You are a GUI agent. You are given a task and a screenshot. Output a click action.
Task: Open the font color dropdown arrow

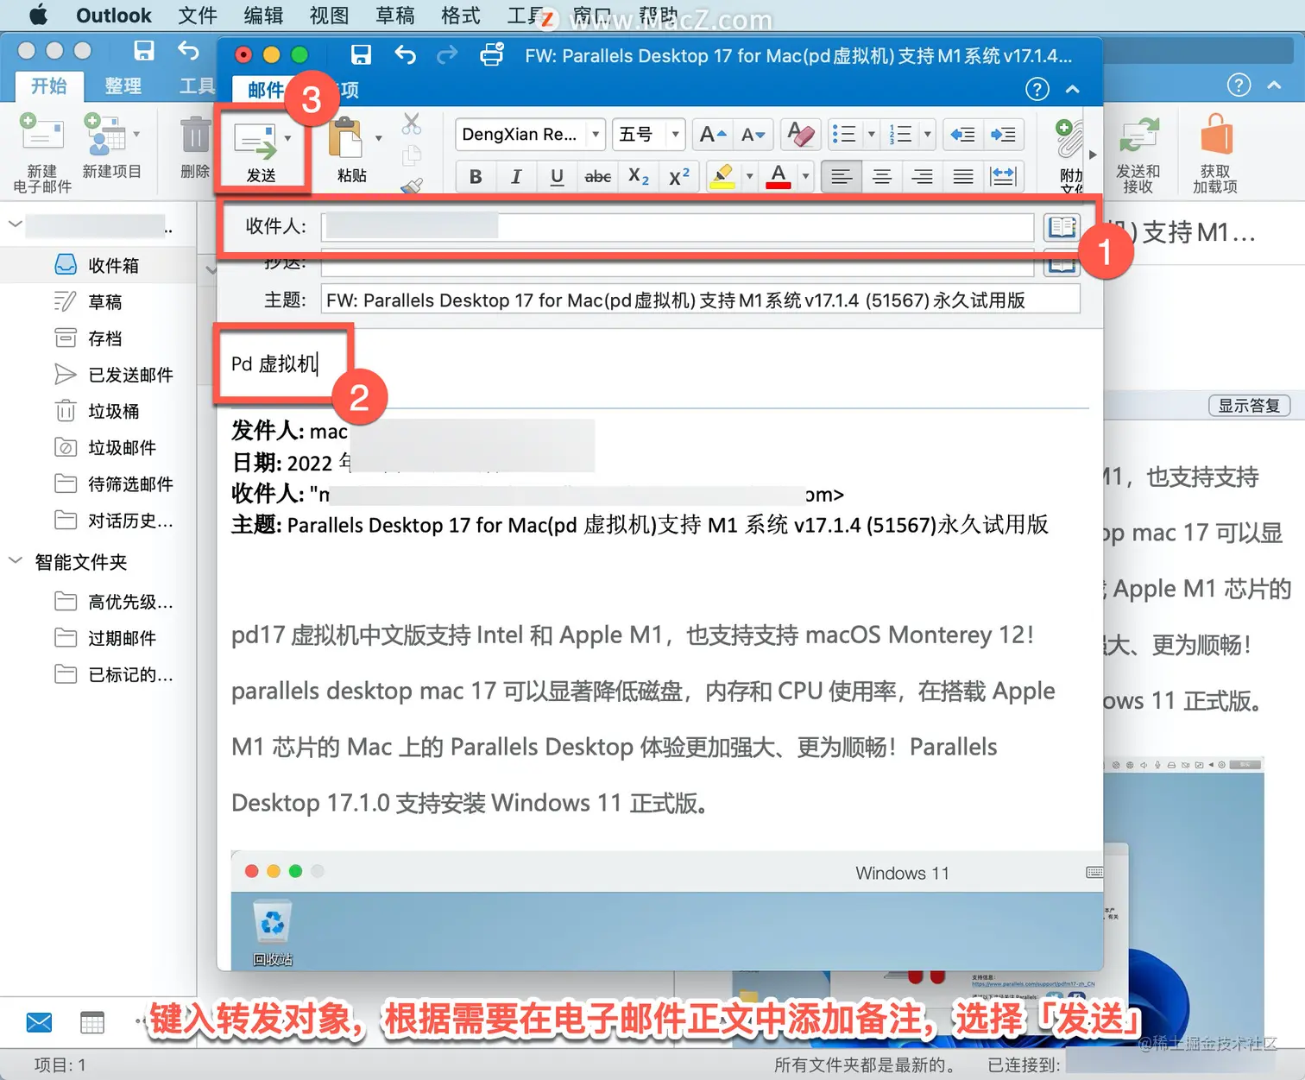pos(806,177)
